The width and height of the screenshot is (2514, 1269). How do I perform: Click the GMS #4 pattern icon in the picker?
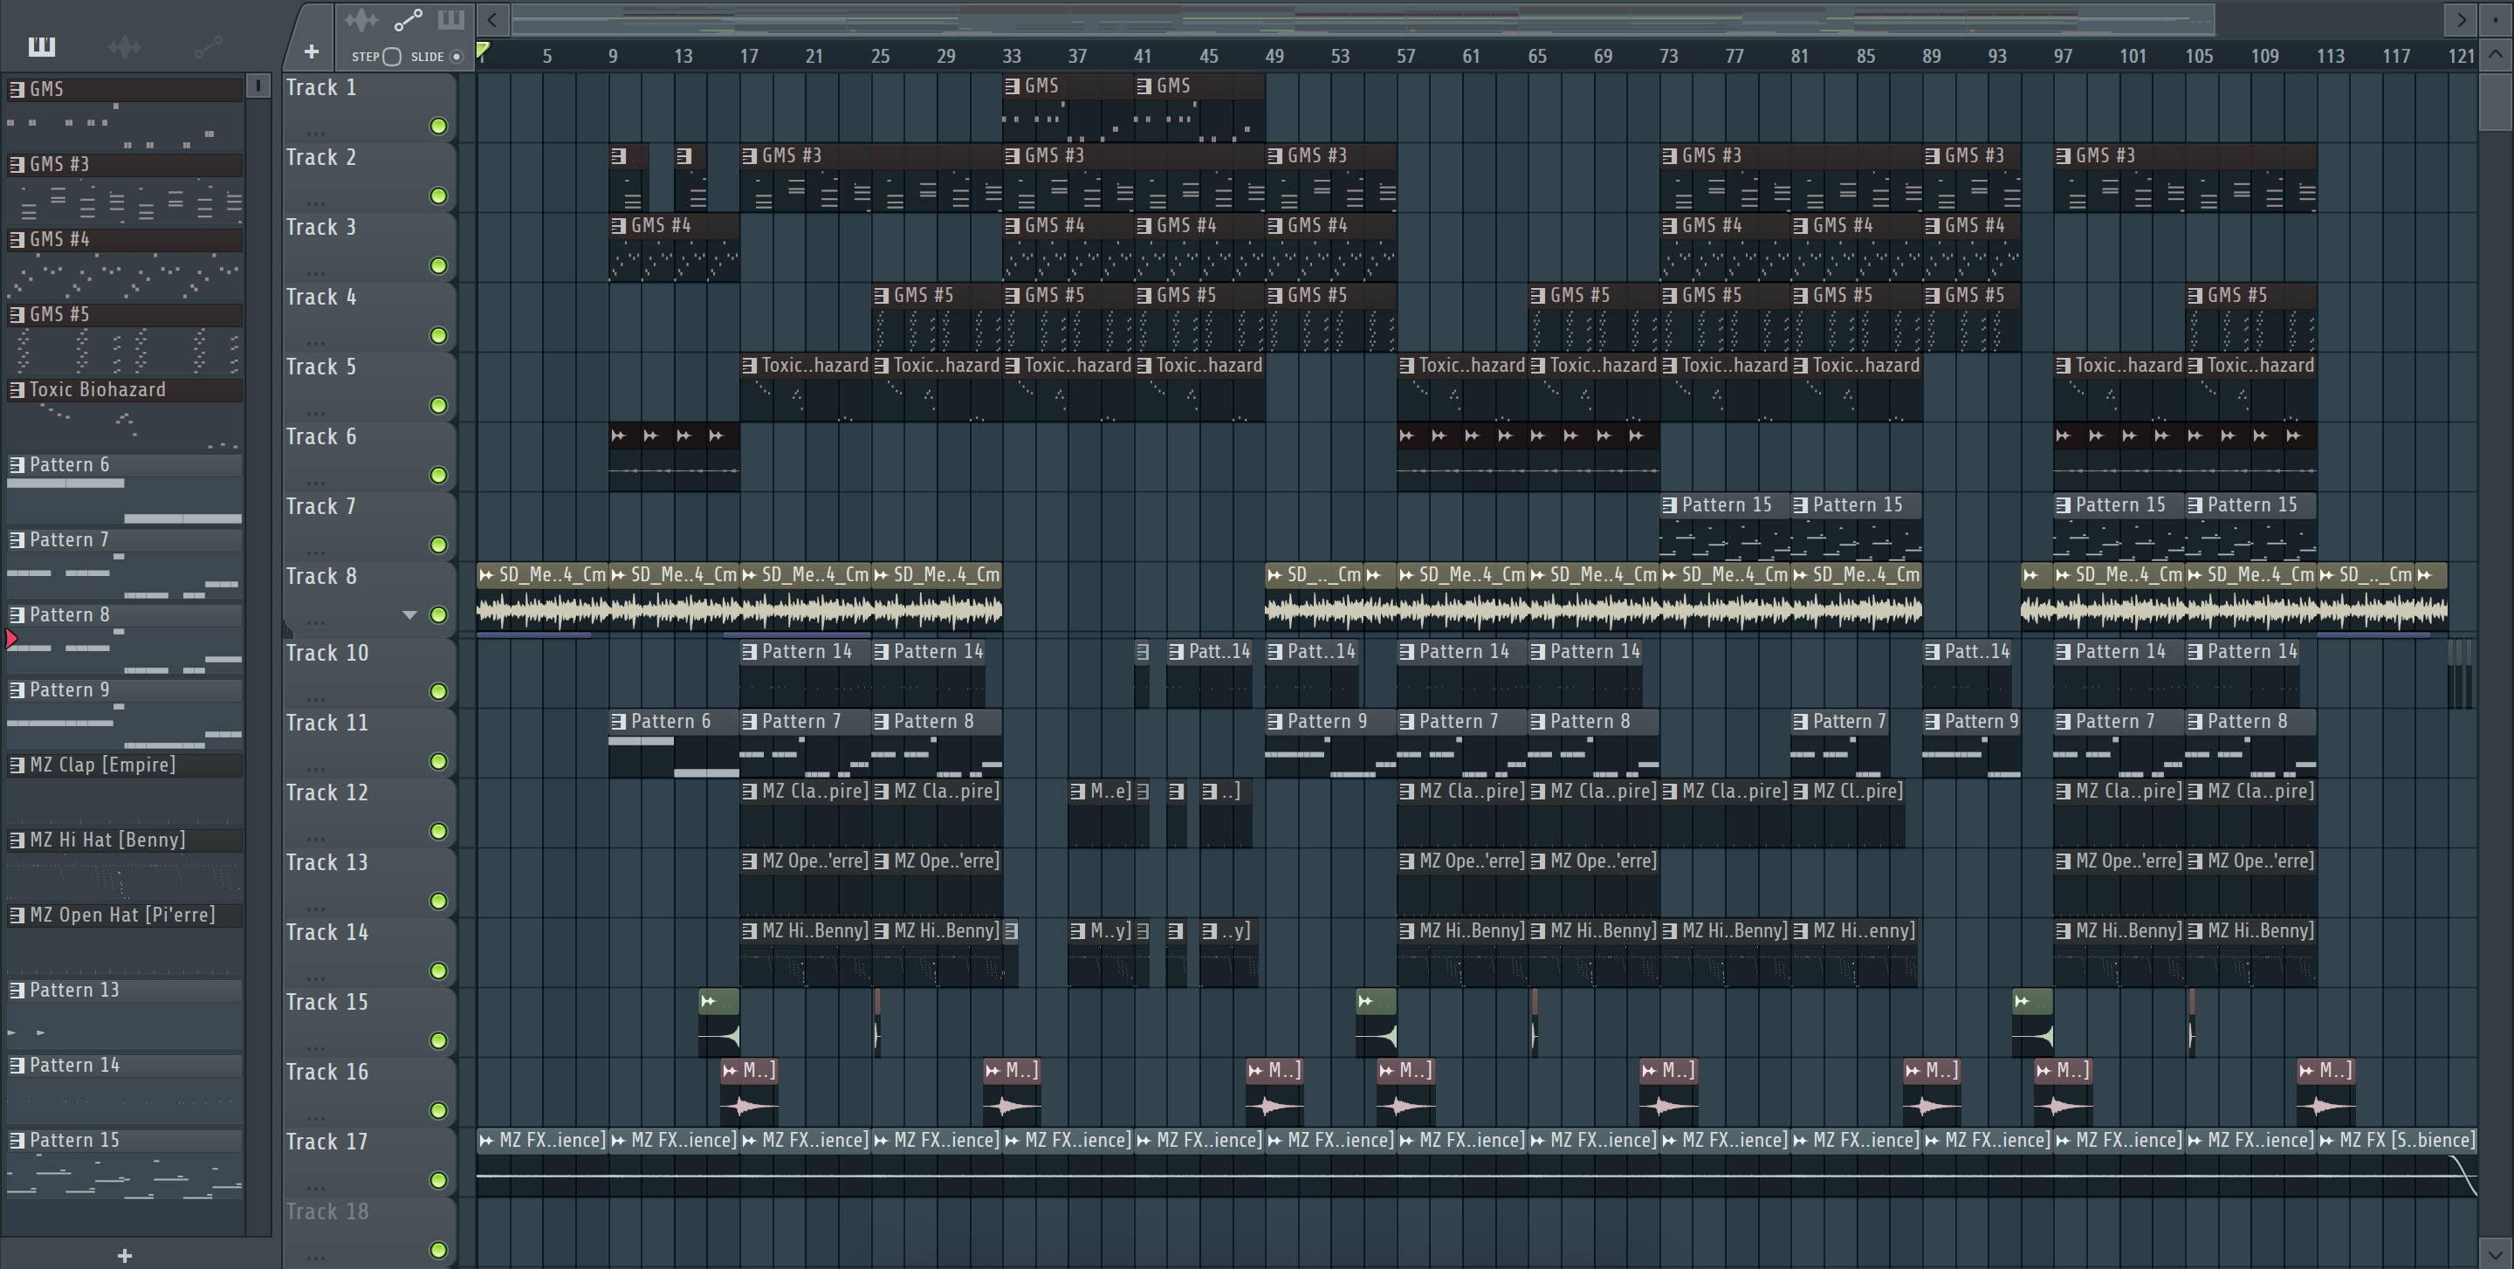(x=17, y=240)
